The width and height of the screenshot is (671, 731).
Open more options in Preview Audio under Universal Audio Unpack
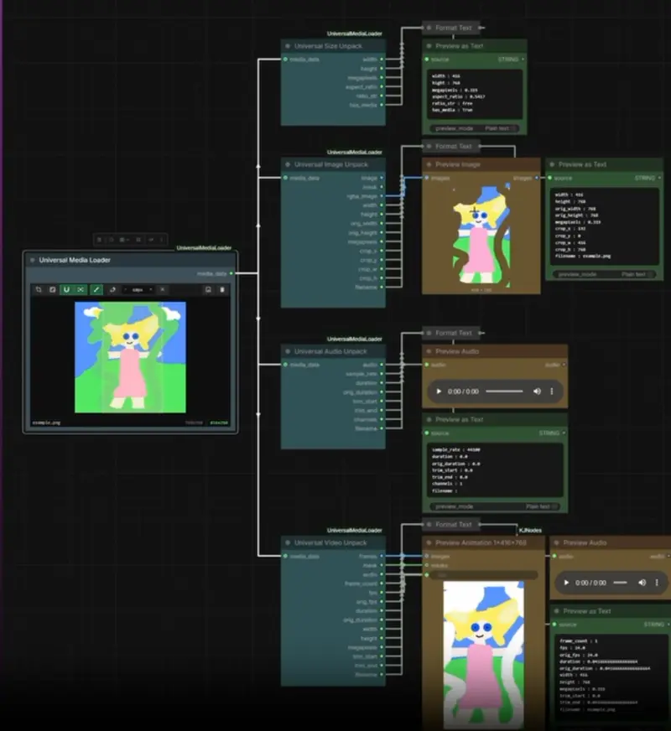pyautogui.click(x=552, y=391)
